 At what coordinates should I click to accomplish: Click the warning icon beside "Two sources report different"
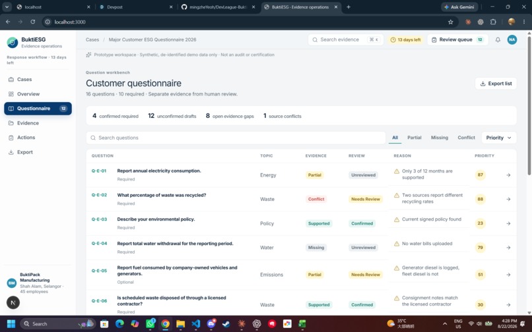(397, 195)
